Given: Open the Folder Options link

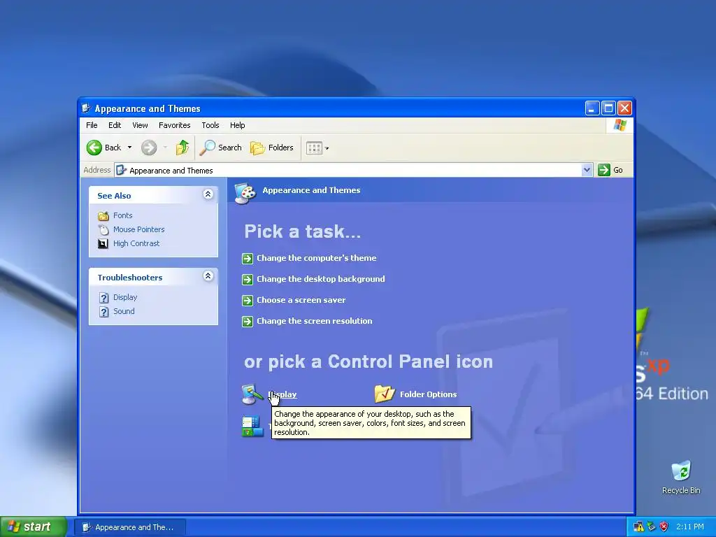Looking at the screenshot, I should [x=429, y=394].
